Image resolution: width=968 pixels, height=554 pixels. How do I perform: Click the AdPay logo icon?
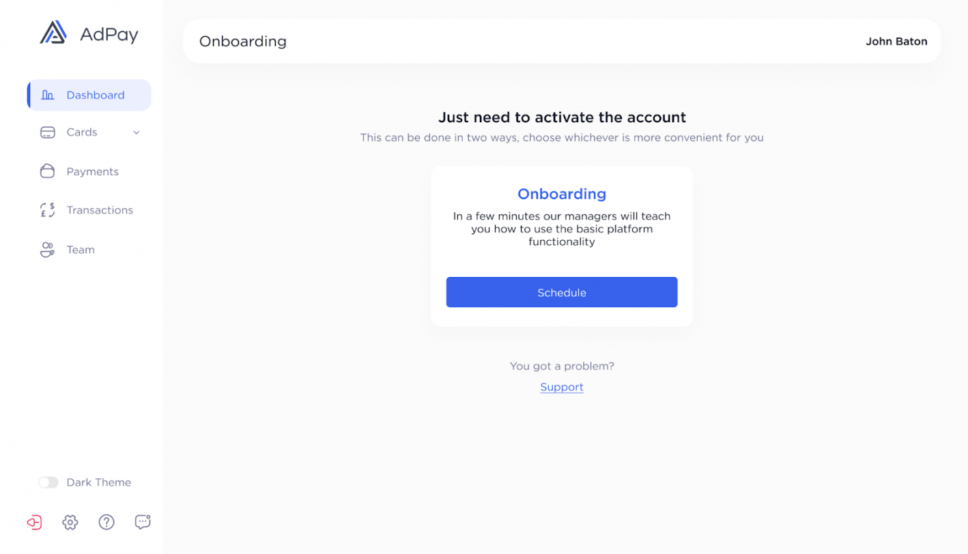[53, 33]
